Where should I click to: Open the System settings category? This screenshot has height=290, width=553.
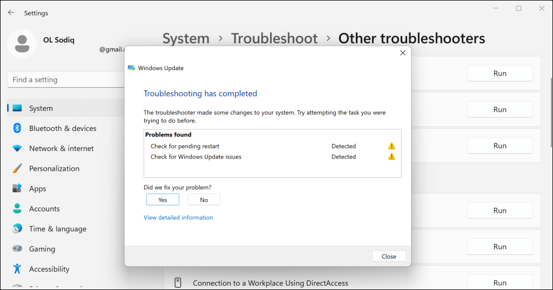tap(41, 108)
